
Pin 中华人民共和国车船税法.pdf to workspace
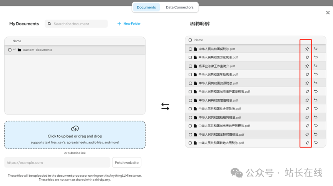tap(307, 75)
